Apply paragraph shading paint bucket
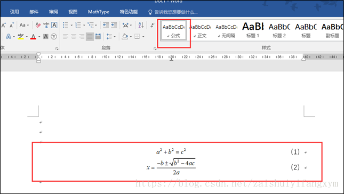 tap(125, 36)
